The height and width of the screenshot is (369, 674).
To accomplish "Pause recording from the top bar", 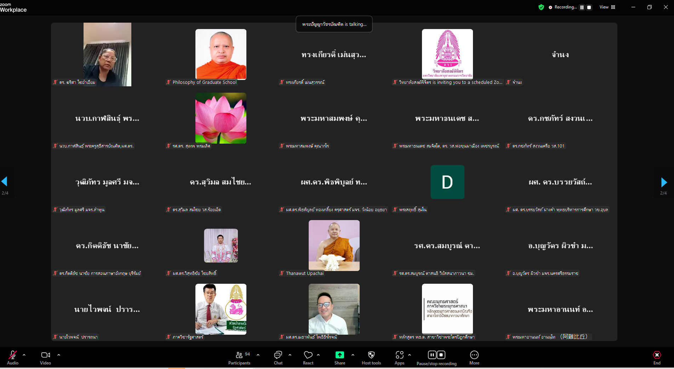I will click(x=582, y=7).
